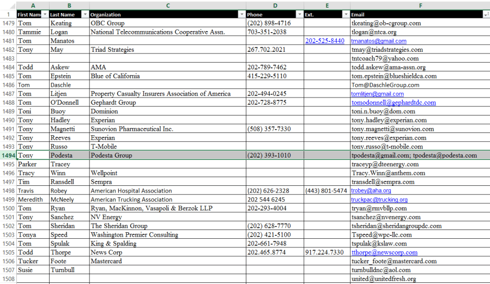Click the 202-525-8440 hyperlink
490x284 pixels.
(x=325, y=41)
